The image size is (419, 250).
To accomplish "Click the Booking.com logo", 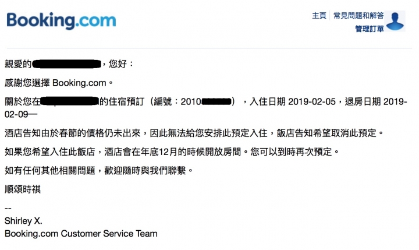I will coord(61,21).
